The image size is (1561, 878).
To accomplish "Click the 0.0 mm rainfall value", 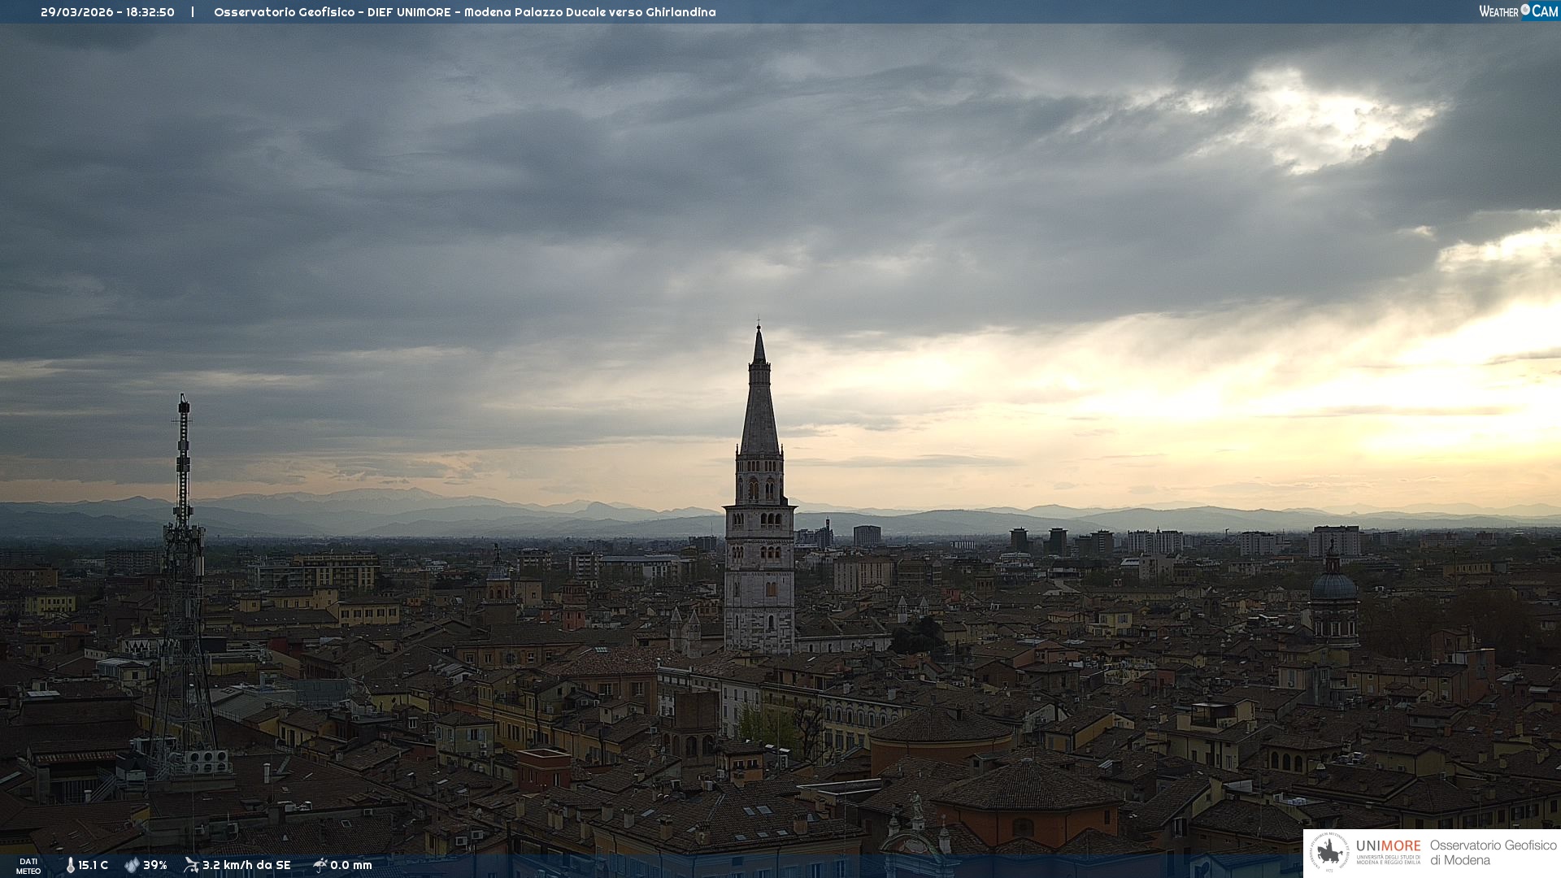I will pos(350,865).
